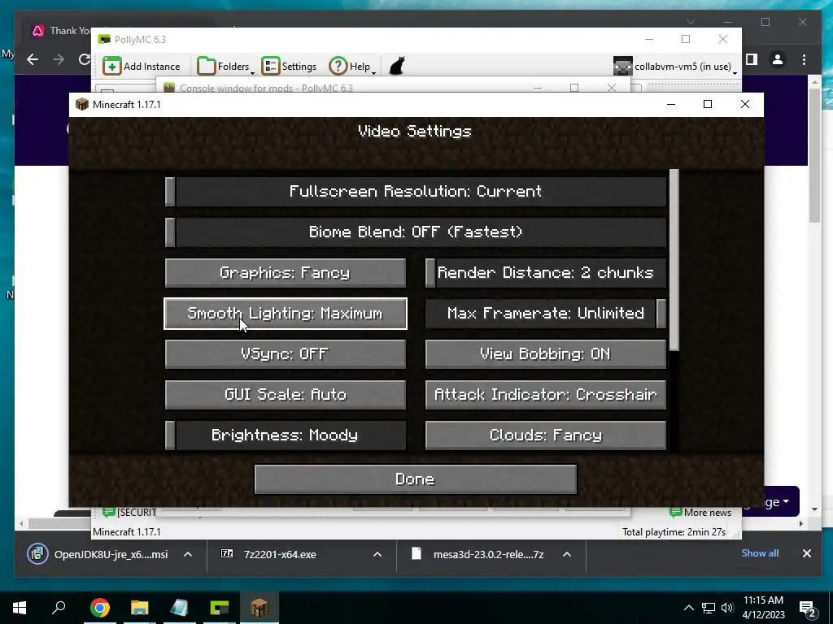Click the Done button in Video Settings
The height and width of the screenshot is (624, 833).
[416, 479]
